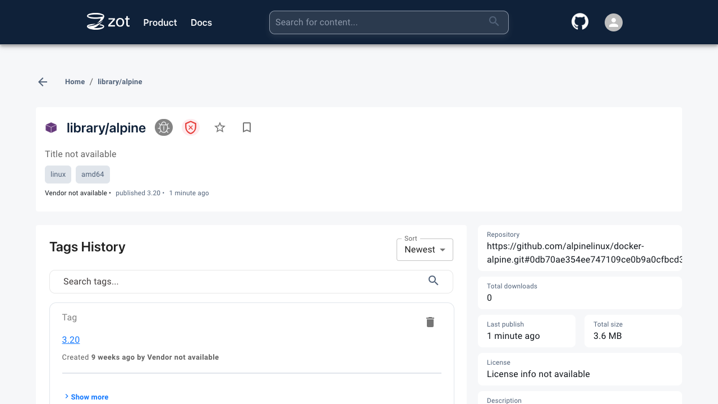Click the amd64 architecture chip
The width and height of the screenshot is (718, 404).
click(x=93, y=175)
